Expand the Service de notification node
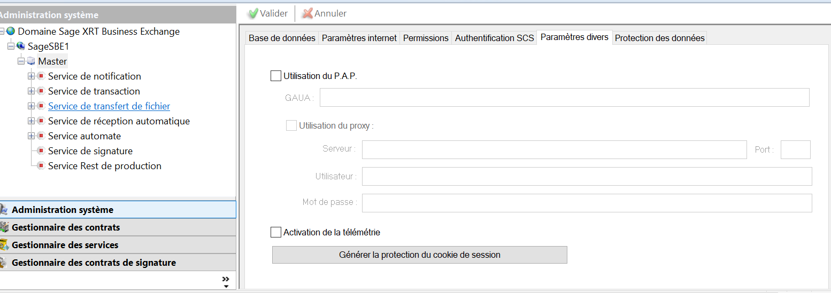Screen dimensions: 831x293 [31, 76]
